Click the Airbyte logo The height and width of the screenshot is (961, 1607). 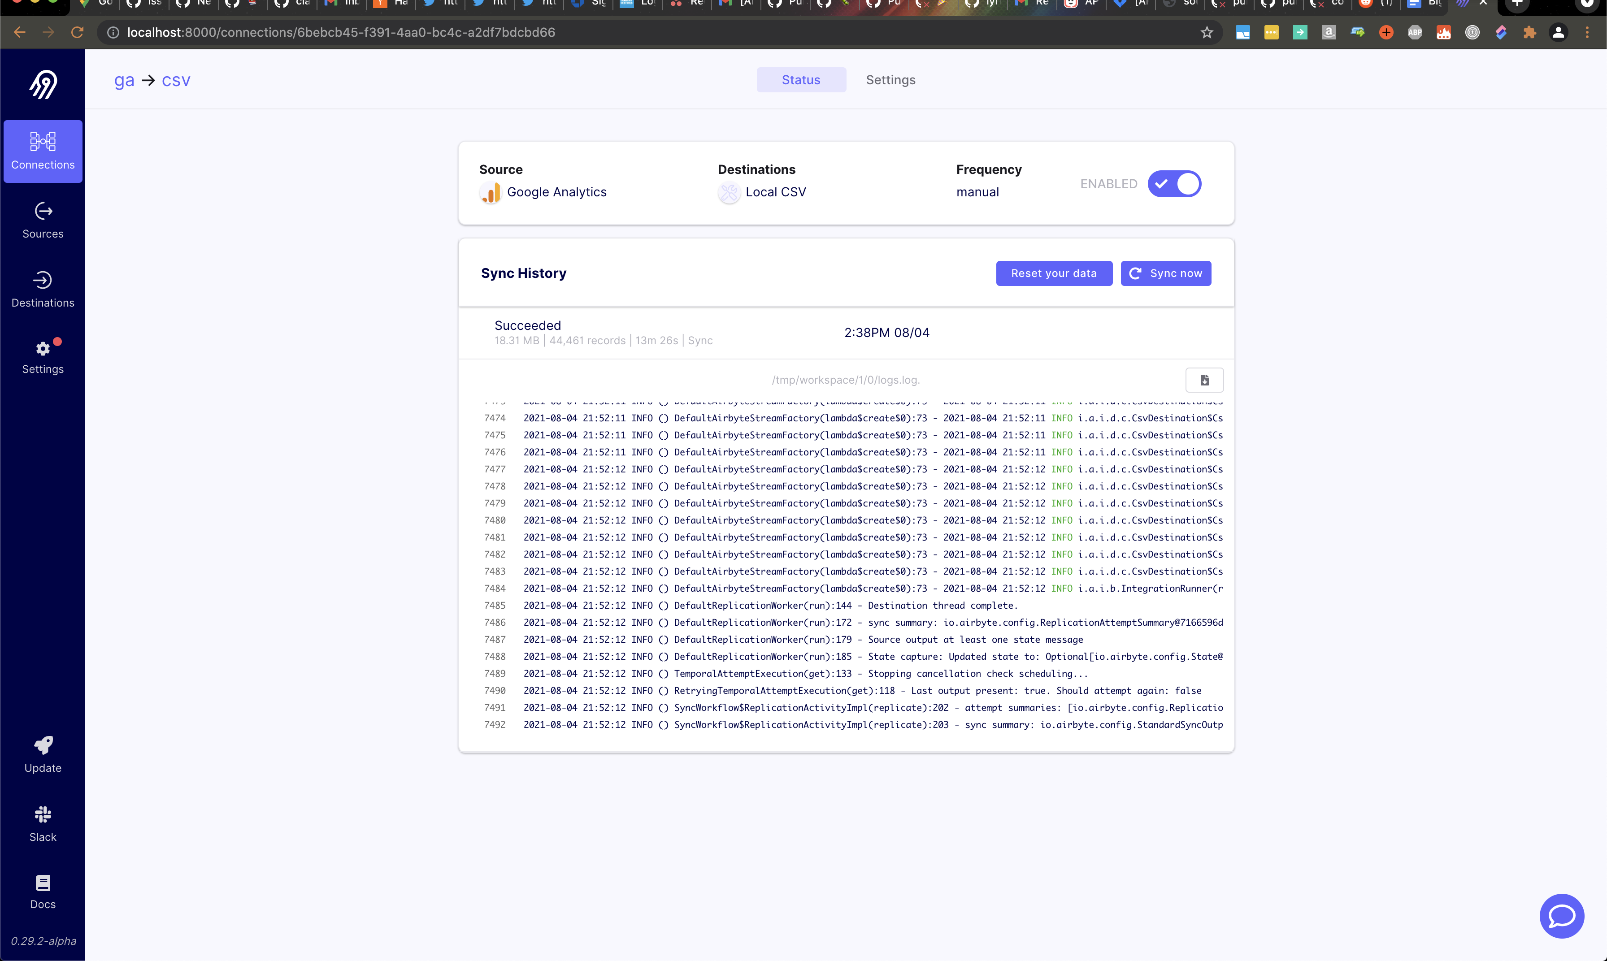coord(43,83)
